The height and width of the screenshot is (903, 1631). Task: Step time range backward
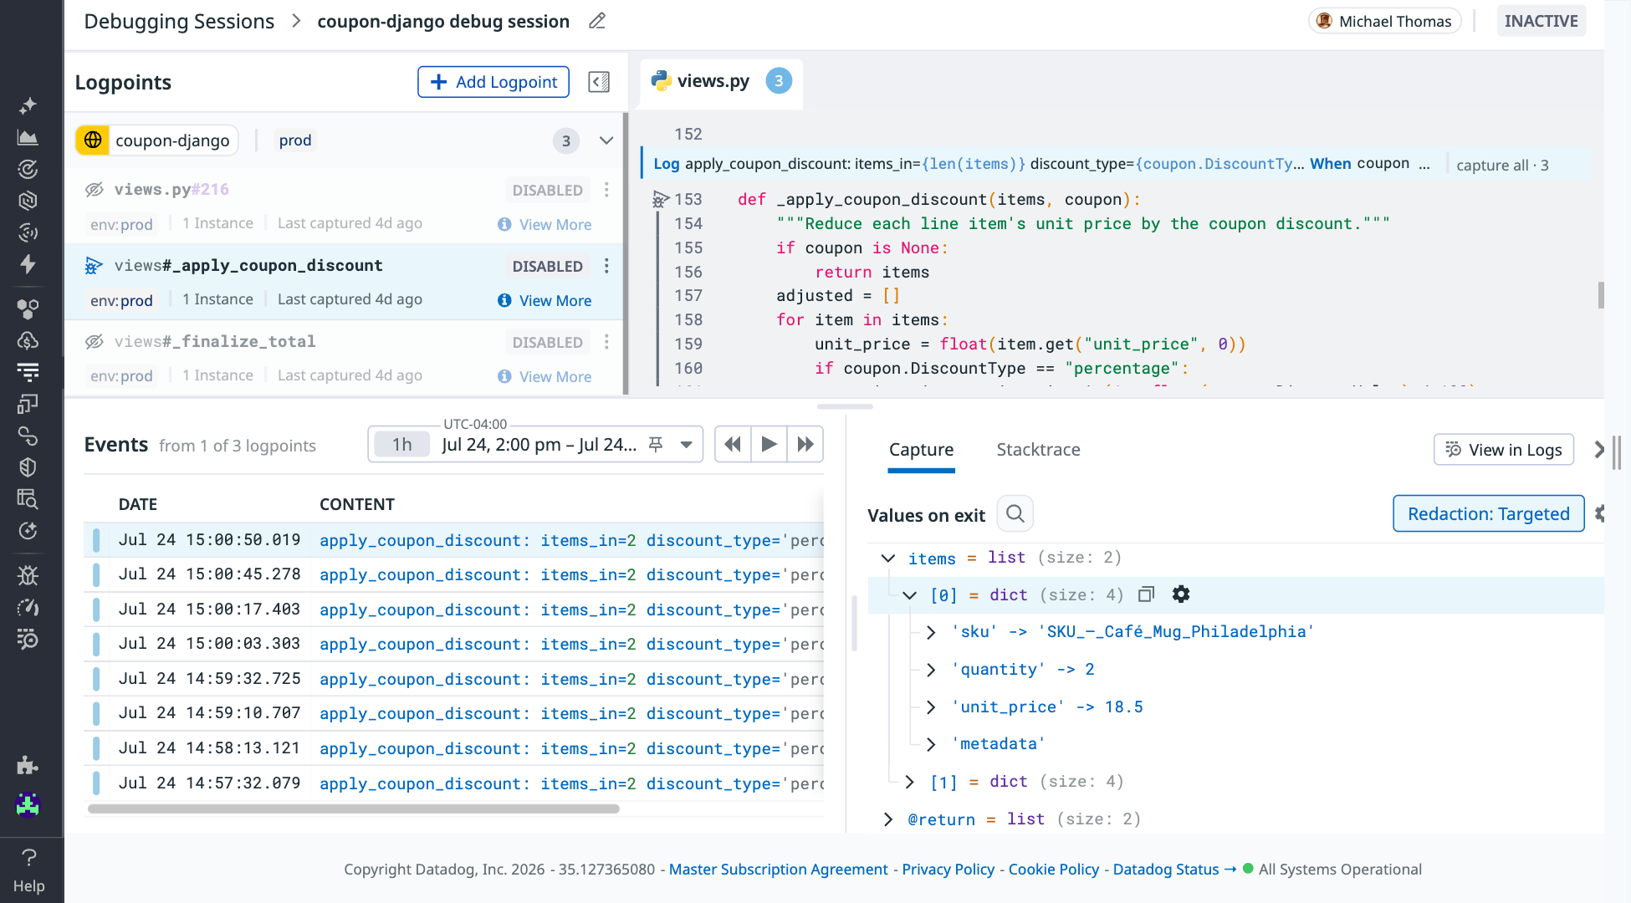pos(733,444)
